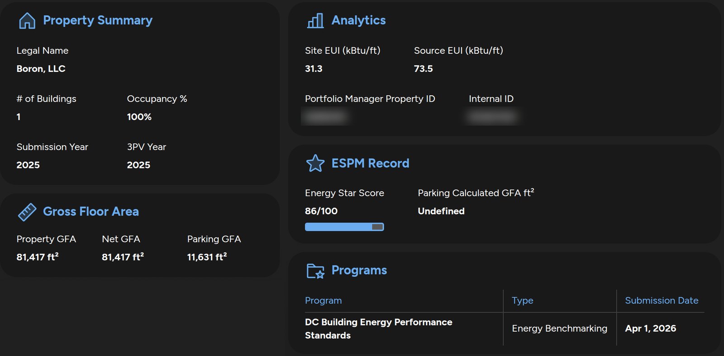
Task: Click the Submission Year label
Action: point(52,147)
